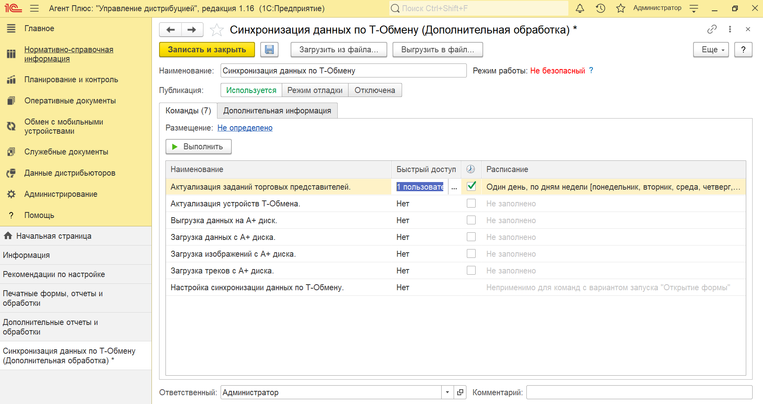Click Быстрый доступ column header

click(x=426, y=169)
